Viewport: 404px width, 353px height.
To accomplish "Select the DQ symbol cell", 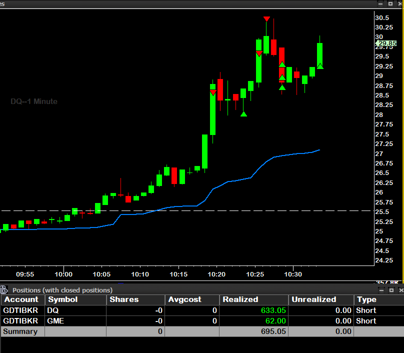I will coord(75,310).
